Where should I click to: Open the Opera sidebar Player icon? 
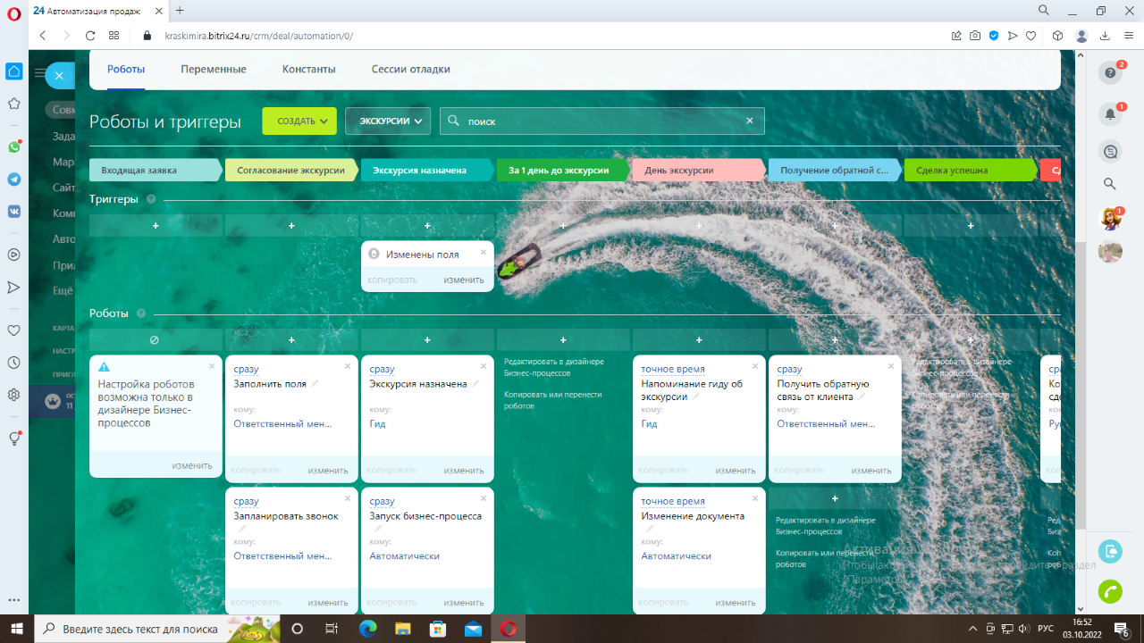click(x=14, y=254)
